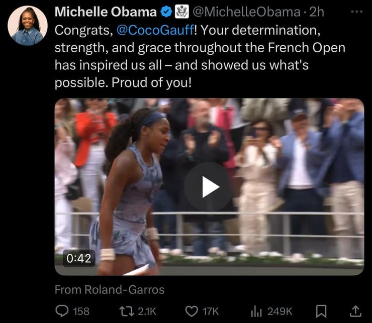Open the three-dot more options menu
The height and width of the screenshot is (323, 372).
point(356,12)
